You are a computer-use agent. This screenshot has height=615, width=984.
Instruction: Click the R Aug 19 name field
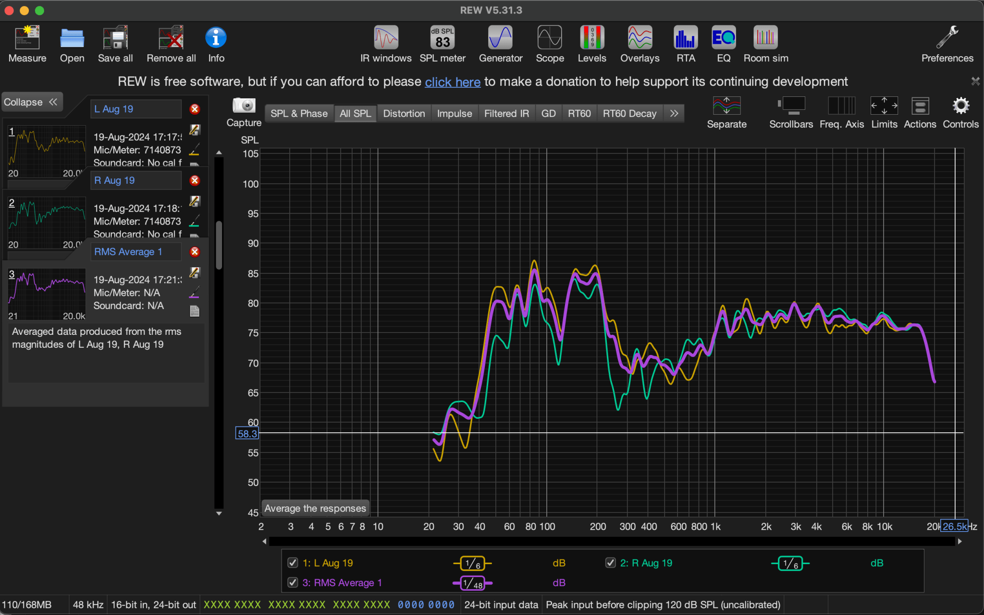(136, 180)
